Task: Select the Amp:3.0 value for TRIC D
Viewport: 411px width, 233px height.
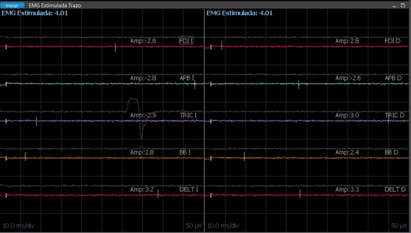Action: [x=347, y=115]
